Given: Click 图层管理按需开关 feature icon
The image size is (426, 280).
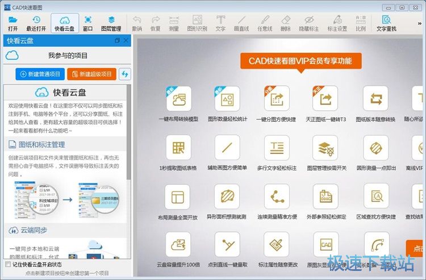Looking at the screenshot, I should click(x=325, y=148).
